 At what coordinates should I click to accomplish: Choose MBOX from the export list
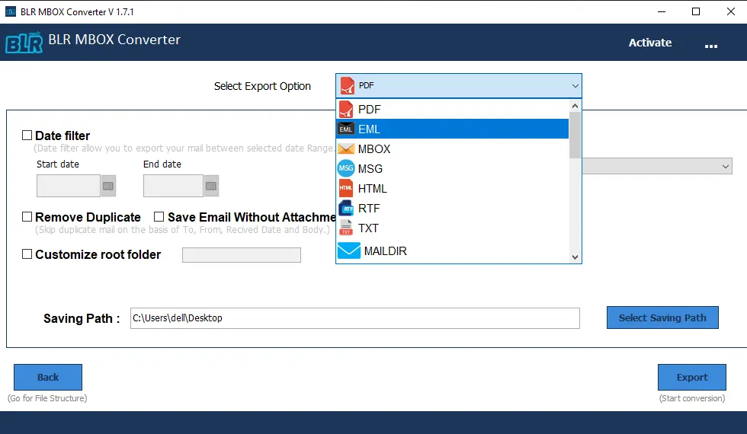(453, 149)
